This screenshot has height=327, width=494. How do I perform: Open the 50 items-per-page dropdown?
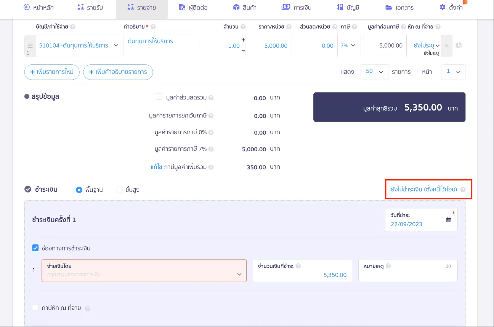[x=374, y=72]
